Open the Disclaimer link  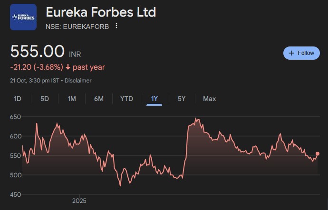pos(78,81)
